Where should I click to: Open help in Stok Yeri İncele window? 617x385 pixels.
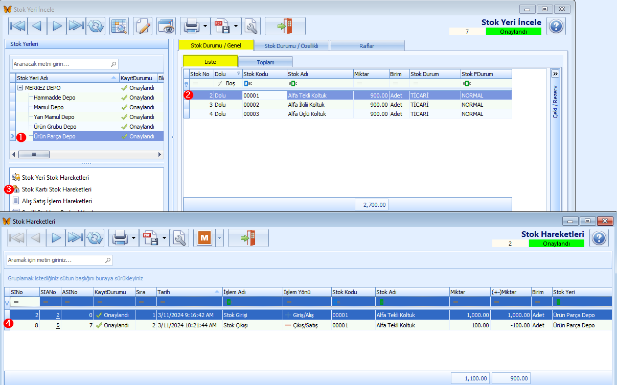[x=556, y=26]
